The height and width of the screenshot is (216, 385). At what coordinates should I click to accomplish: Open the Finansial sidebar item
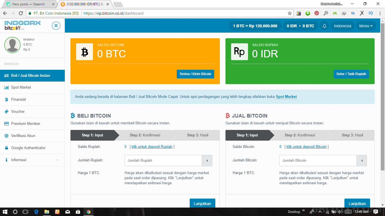(32, 99)
